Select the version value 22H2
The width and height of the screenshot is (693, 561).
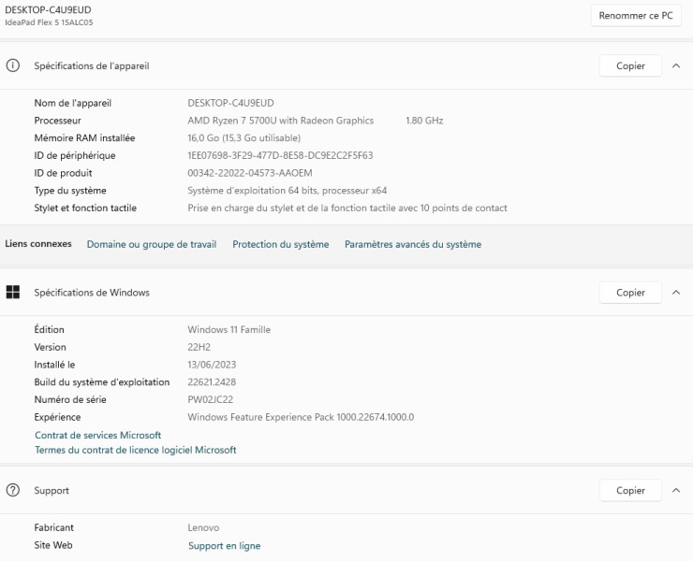tap(199, 347)
